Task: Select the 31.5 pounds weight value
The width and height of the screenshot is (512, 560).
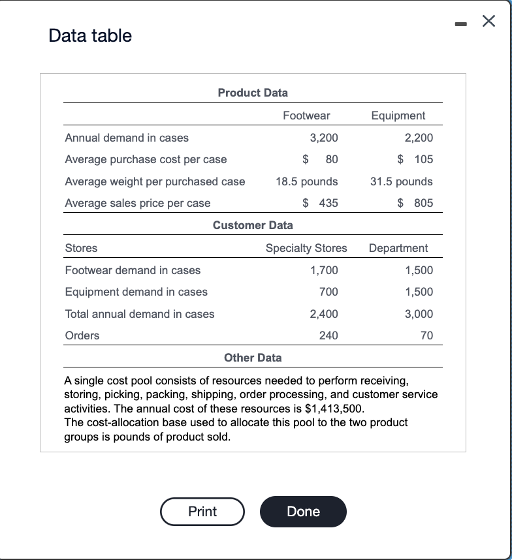Action: 402,181
